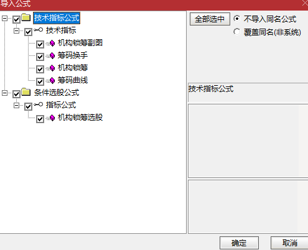This screenshot has height=250, width=308.
Task: Click the magenta cube icon for 机构锁筹选股
Action: tap(52, 118)
